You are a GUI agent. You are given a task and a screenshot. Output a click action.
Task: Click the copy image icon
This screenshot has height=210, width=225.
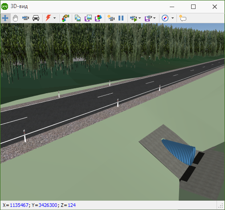pyautogui.click(x=78, y=18)
